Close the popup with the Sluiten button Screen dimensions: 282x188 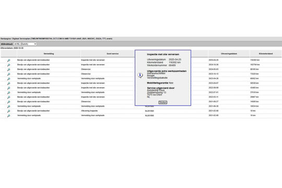pos(163,102)
